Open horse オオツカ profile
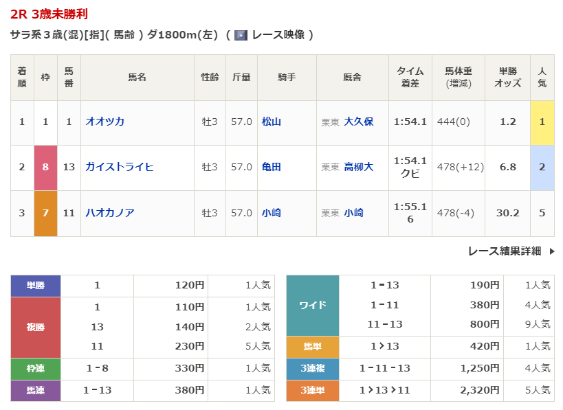The width and height of the screenshot is (563, 410). click(104, 122)
